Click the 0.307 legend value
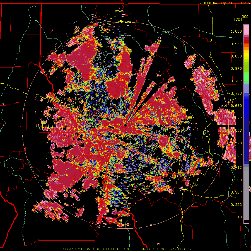251x251 pixels. (236, 192)
